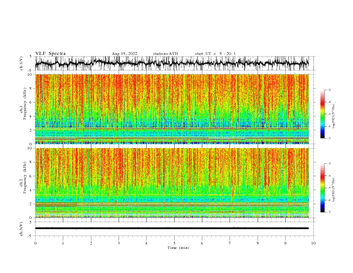Click the 4 tick on the Time axis
Image resolution: width=353 pixels, height=273 pixels.
(x=146, y=243)
